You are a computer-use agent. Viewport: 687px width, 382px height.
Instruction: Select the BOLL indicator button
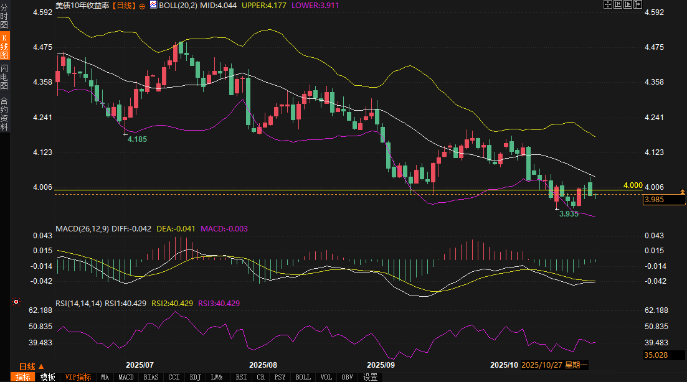pos(303,377)
